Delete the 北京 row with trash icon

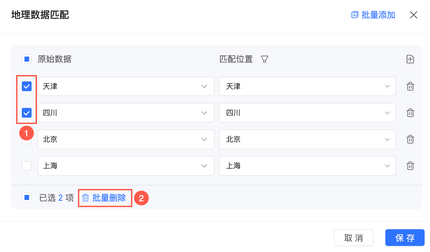(410, 139)
